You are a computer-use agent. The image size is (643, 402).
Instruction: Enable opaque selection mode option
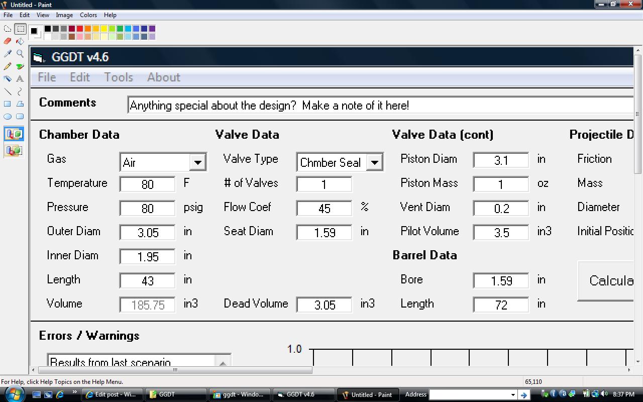(14, 134)
